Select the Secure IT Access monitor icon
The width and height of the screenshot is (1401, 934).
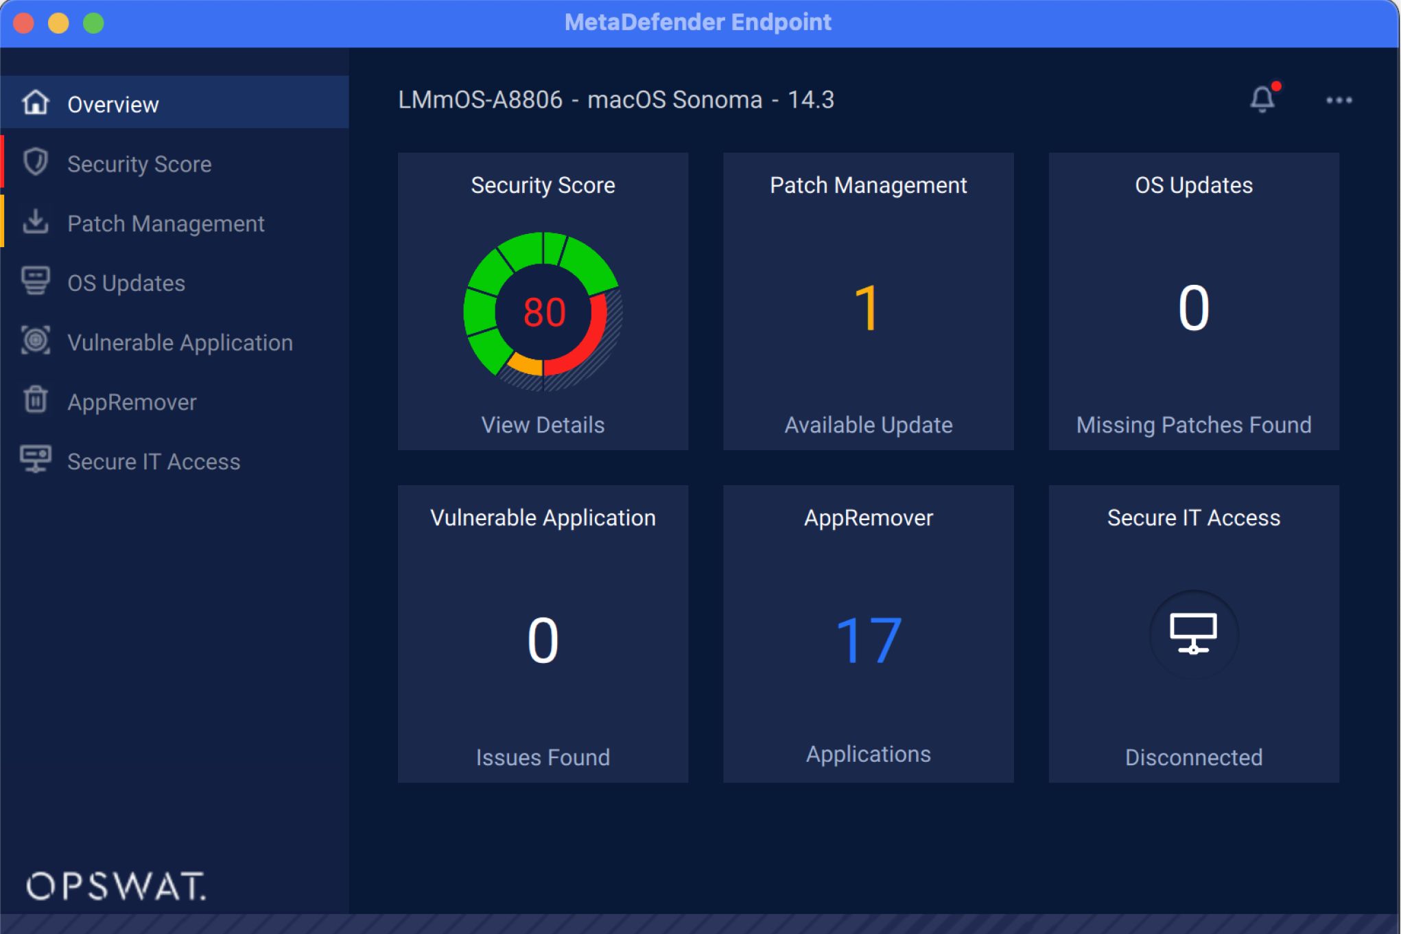pyautogui.click(x=36, y=460)
